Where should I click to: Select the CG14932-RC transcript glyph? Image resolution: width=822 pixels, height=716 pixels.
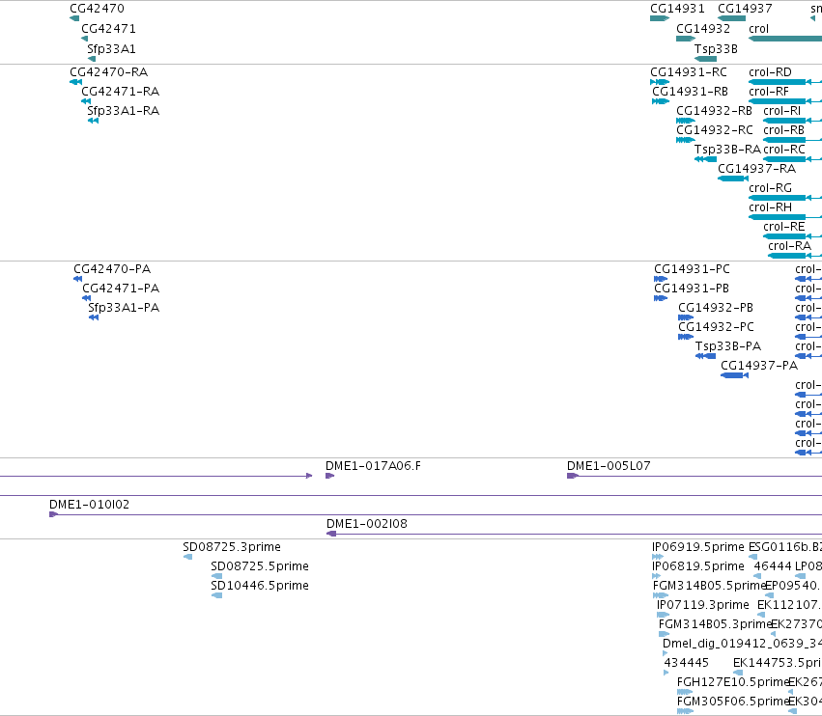point(686,140)
